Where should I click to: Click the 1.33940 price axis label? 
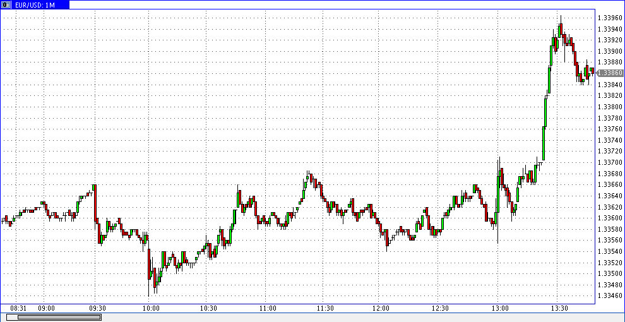[x=610, y=28]
